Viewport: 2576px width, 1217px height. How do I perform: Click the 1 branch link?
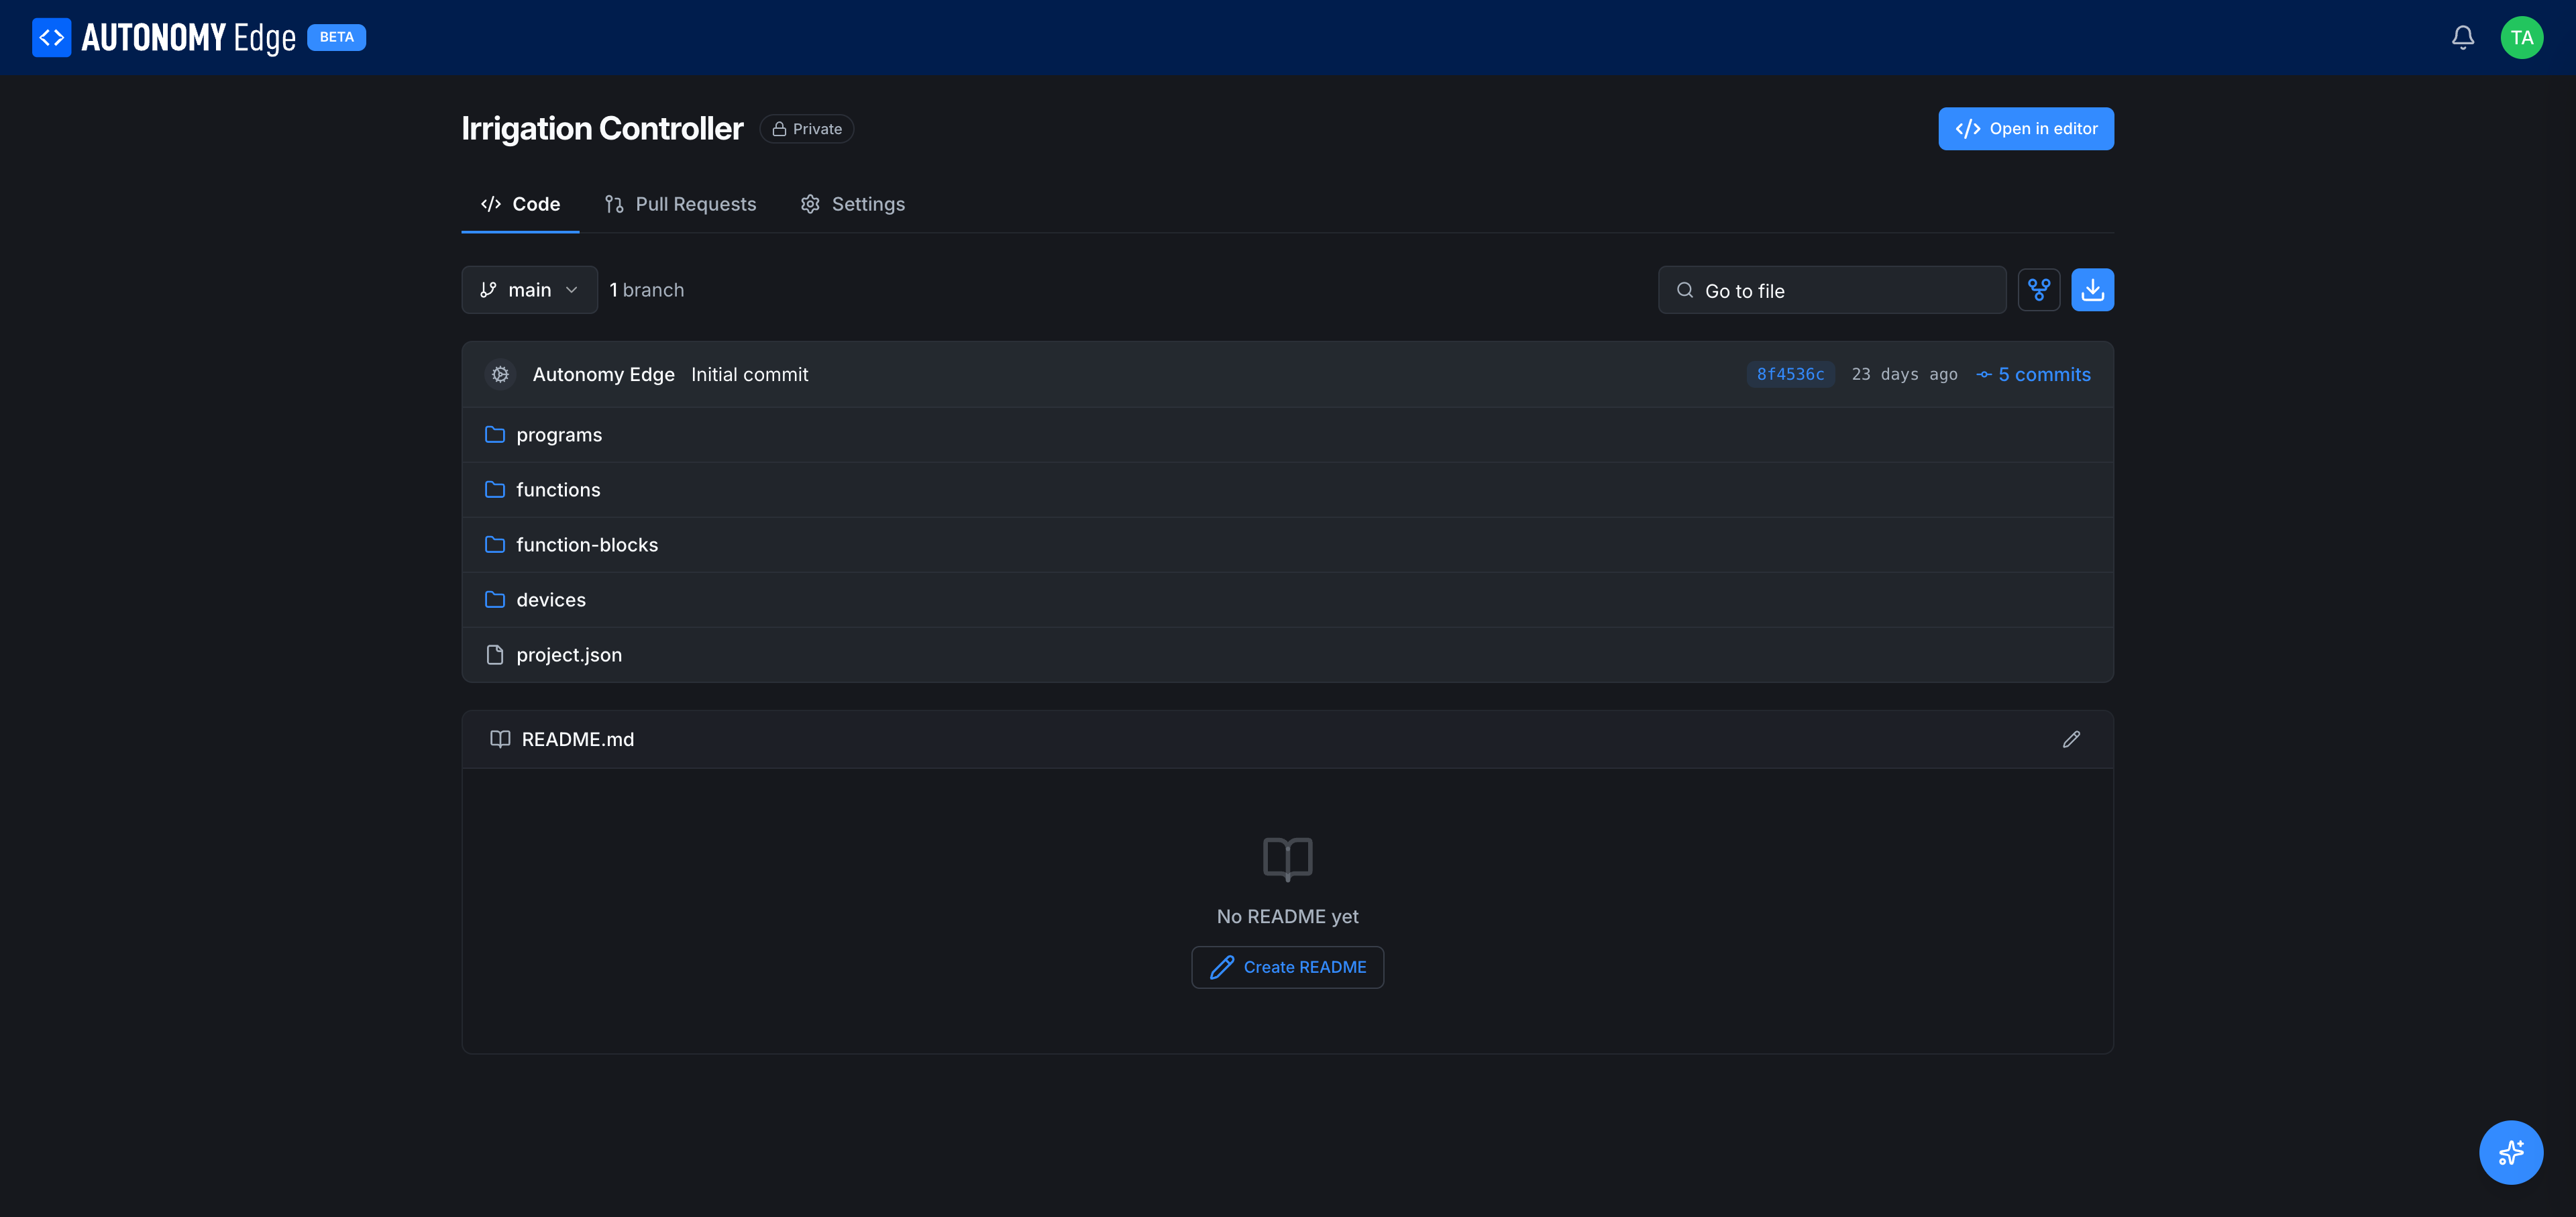click(646, 290)
